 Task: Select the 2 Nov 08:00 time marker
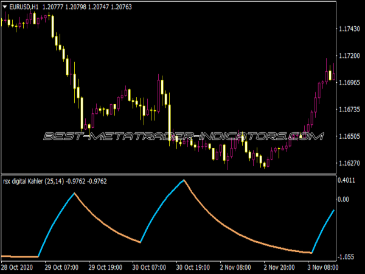point(235,267)
